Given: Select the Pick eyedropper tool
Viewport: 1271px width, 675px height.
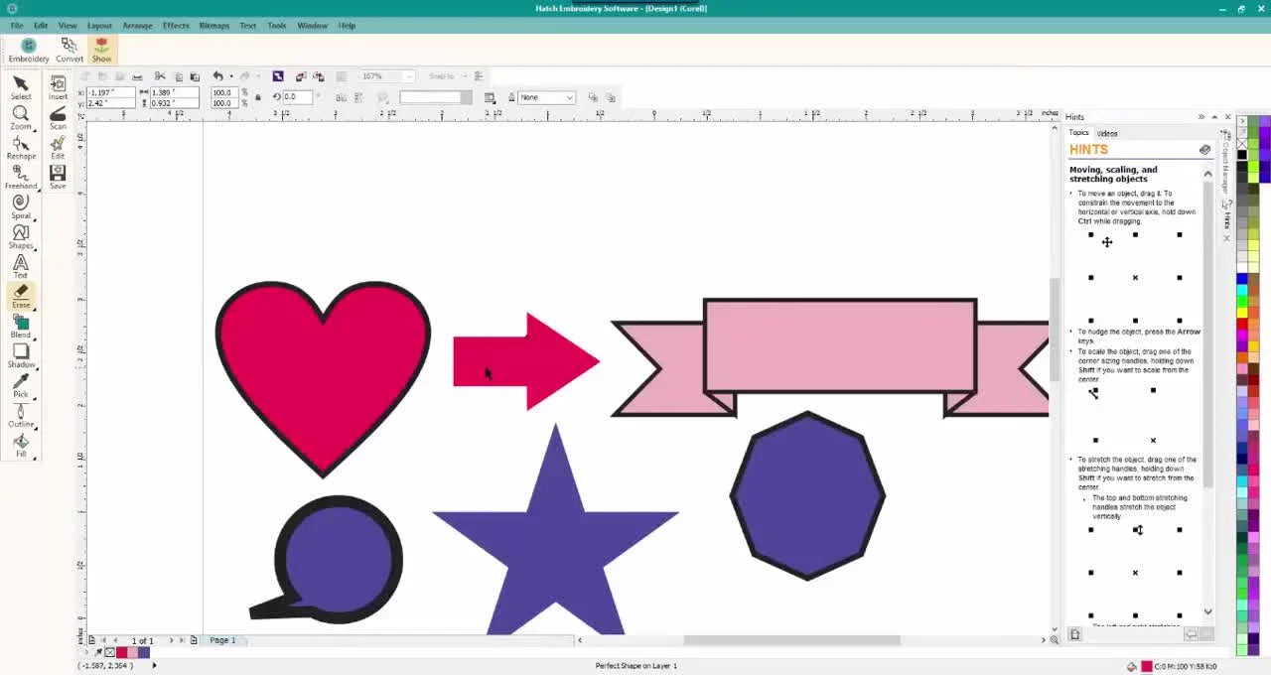Looking at the screenshot, I should (x=21, y=386).
